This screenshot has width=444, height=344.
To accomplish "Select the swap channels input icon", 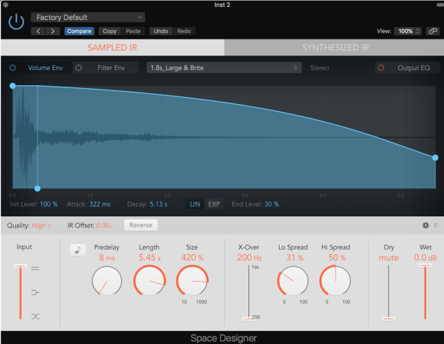I will point(35,316).
